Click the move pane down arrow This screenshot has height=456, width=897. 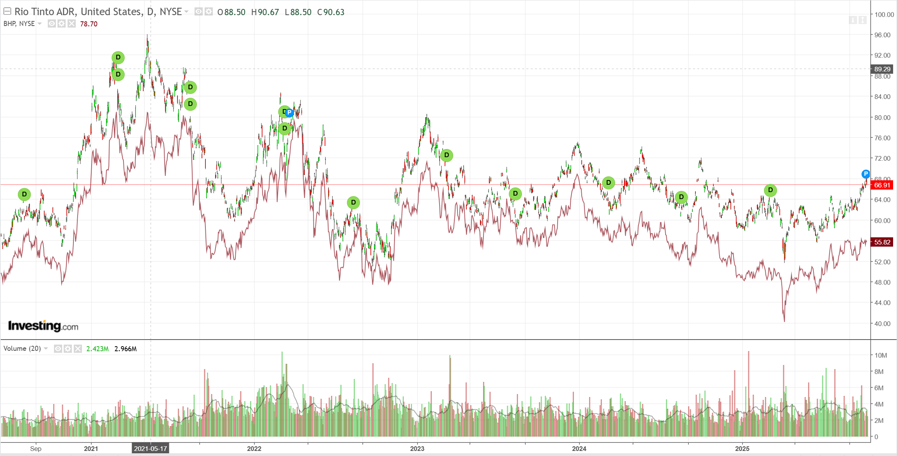[853, 20]
